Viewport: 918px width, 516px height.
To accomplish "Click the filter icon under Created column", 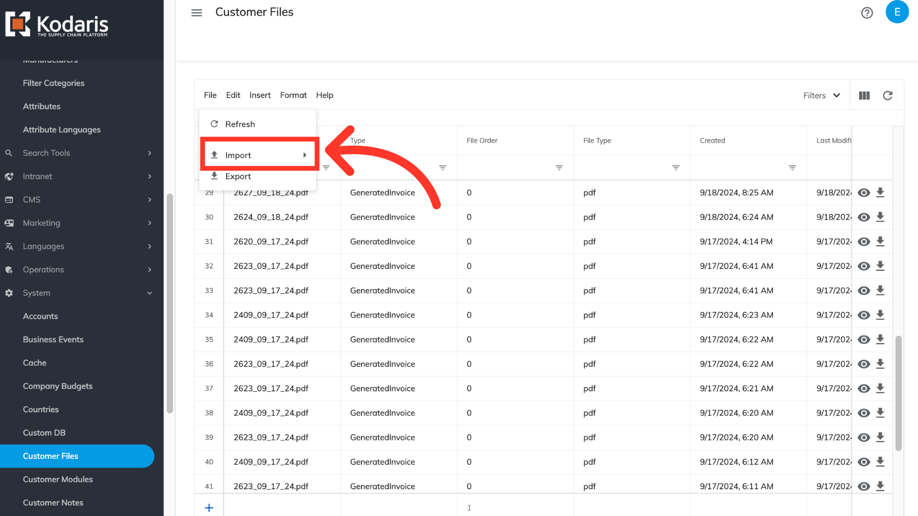I will pyautogui.click(x=792, y=168).
